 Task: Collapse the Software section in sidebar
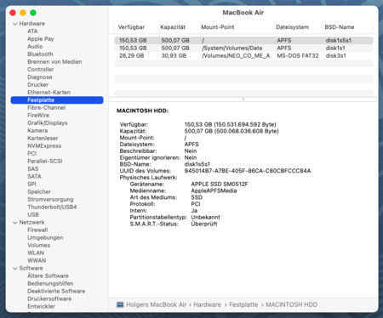(15, 269)
